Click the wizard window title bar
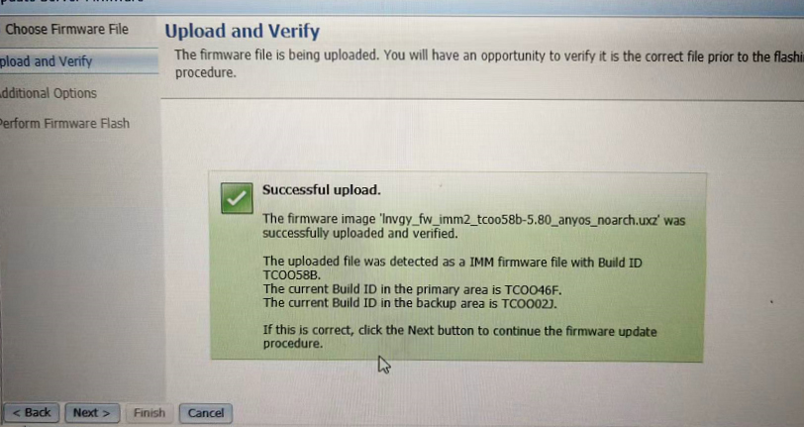The image size is (804, 427). [x=402, y=6]
